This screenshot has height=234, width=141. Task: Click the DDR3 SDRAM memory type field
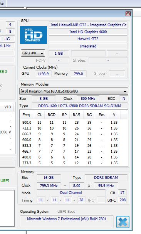point(106,178)
